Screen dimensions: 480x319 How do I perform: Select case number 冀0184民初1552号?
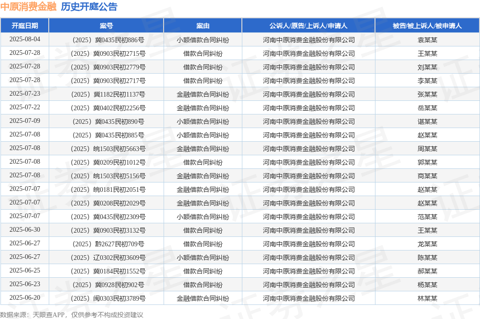pos(108,271)
